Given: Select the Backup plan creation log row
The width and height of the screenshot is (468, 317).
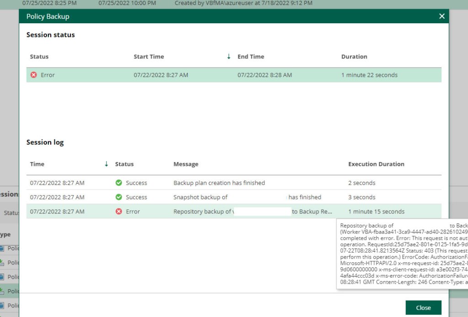Looking at the screenshot, I should (x=219, y=183).
